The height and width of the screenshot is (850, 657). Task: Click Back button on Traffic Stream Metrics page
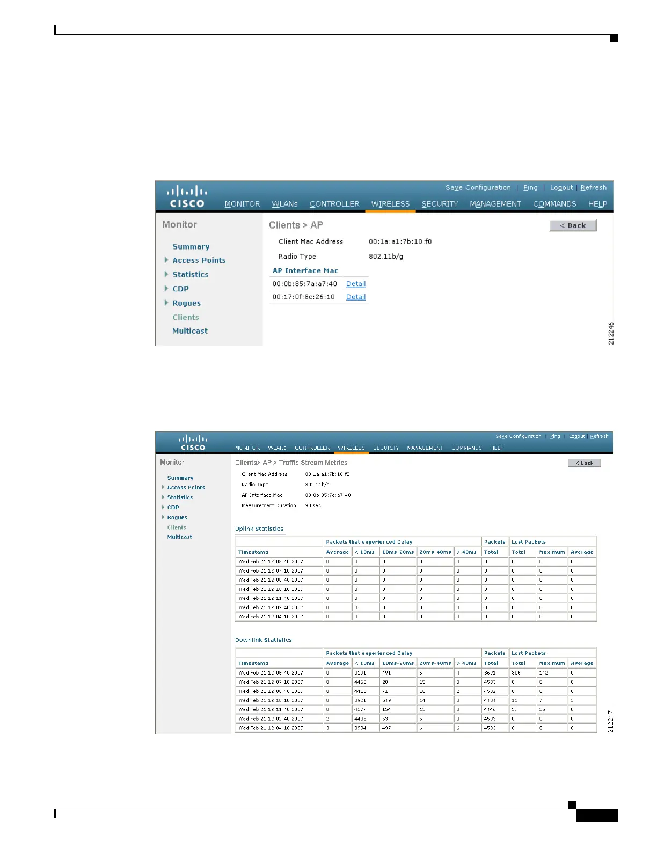coord(585,463)
